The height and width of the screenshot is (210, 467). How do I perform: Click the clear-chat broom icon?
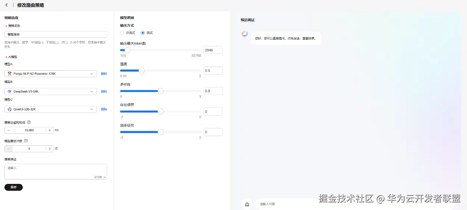click(x=247, y=204)
